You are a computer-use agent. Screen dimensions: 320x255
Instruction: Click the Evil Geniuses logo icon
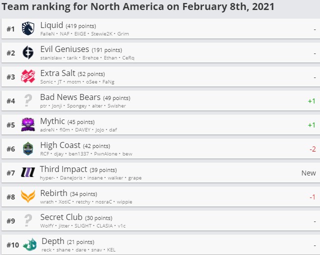(28, 52)
